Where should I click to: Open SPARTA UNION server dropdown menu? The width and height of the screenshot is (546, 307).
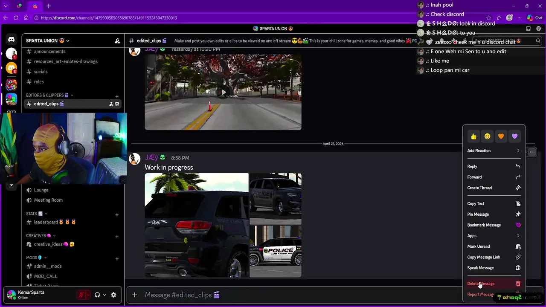click(x=48, y=41)
